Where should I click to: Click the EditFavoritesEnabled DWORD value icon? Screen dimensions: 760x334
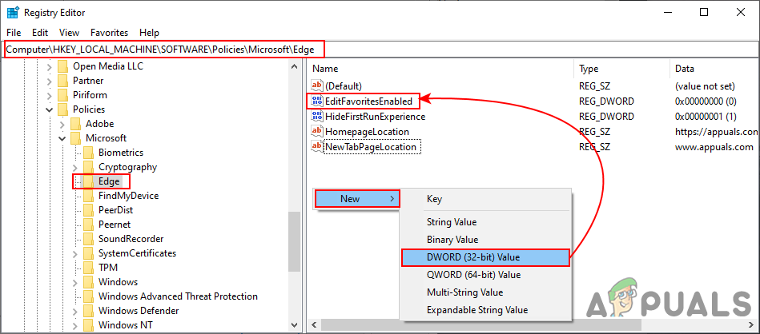316,101
